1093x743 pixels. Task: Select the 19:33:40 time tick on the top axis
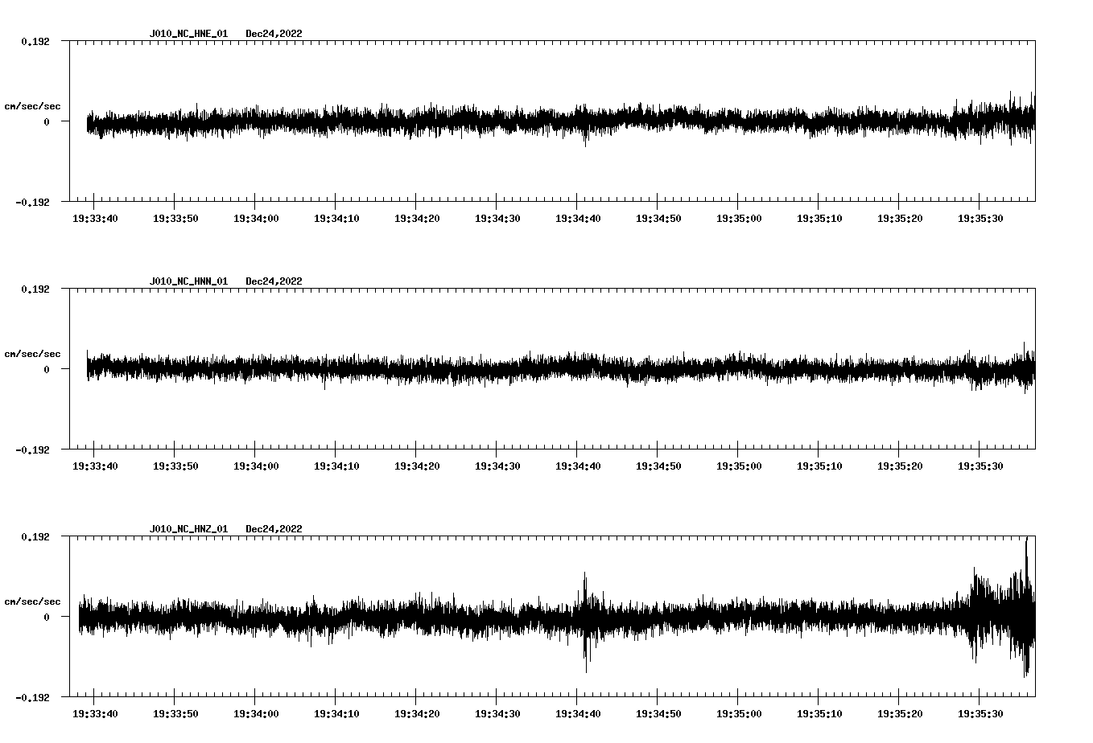[95, 217]
